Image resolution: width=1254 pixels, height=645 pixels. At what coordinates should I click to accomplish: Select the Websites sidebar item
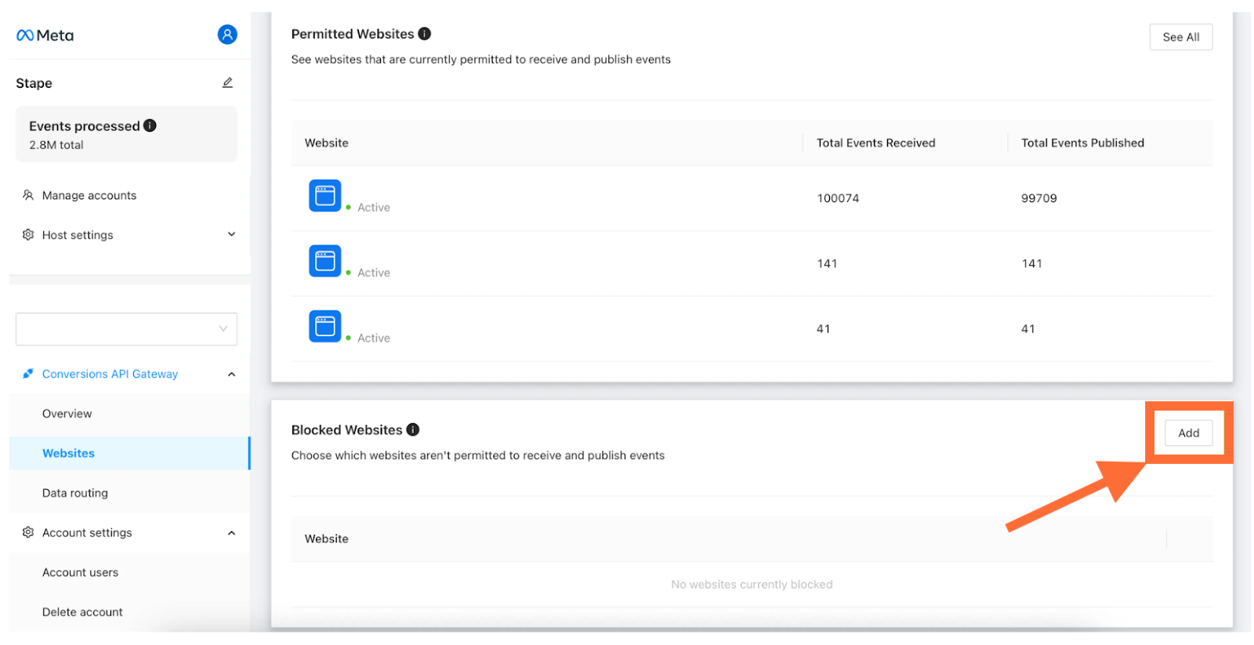(x=129, y=453)
